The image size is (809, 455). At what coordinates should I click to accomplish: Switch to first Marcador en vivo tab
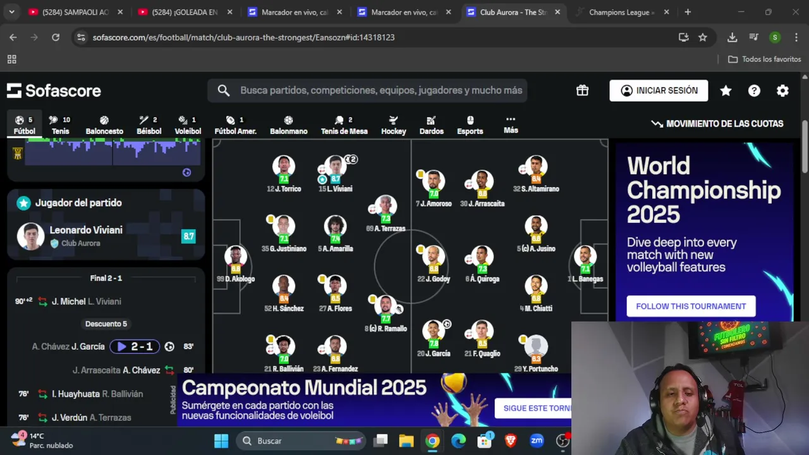tap(295, 12)
